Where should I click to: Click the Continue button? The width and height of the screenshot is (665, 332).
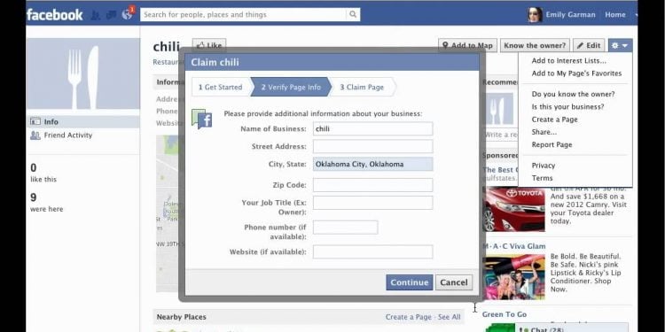click(x=410, y=282)
